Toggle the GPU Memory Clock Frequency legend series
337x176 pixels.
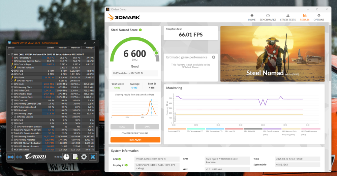[x=291, y=132]
